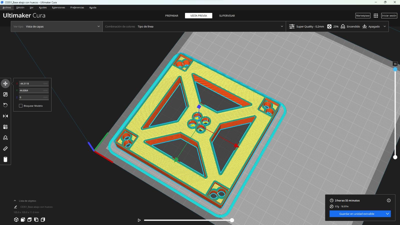400x225 pixels.
Task: Open the Ajustes menu
Action: [x=43, y=7]
